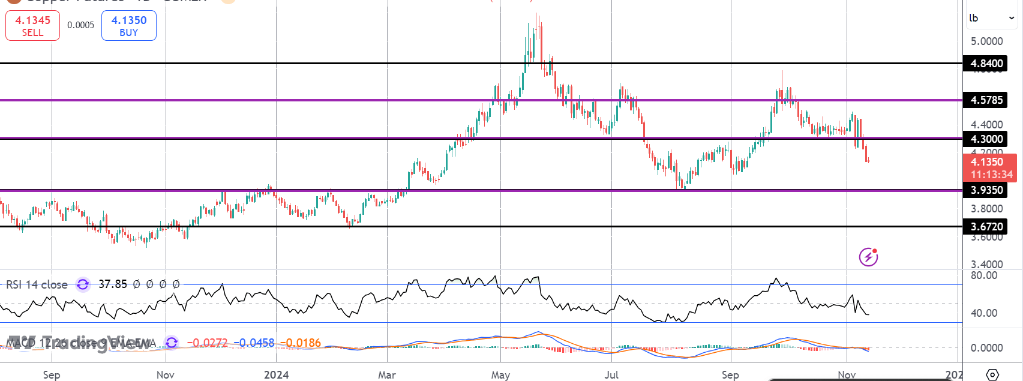Click the red current price 4.1350 label
Viewport: 1023px width, 381px height.
(x=989, y=167)
